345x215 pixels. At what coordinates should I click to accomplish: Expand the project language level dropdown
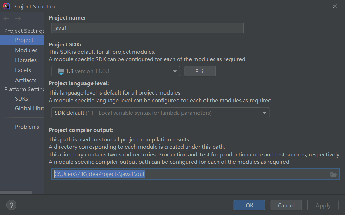(160, 113)
